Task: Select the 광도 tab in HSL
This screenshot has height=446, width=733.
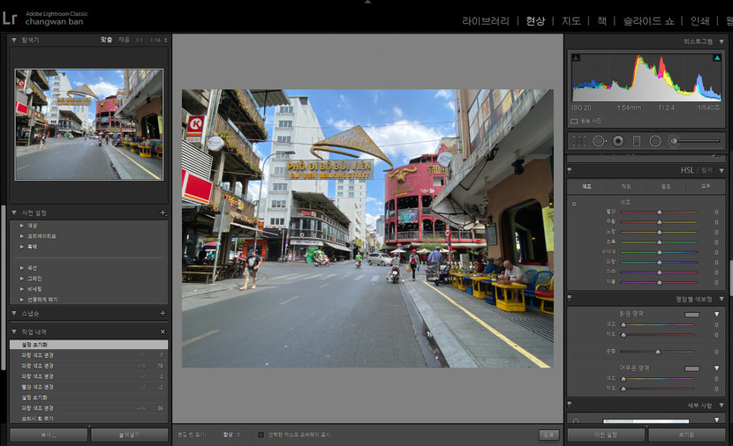Action: tap(666, 187)
